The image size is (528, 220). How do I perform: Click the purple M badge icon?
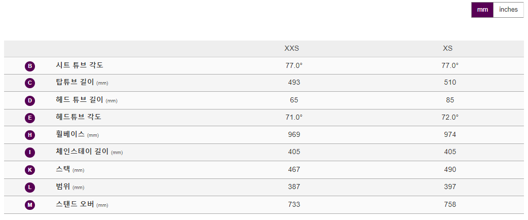pyautogui.click(x=30, y=205)
